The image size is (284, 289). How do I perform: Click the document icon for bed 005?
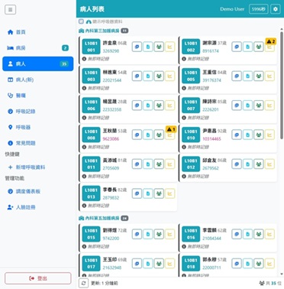(x=247, y=76)
